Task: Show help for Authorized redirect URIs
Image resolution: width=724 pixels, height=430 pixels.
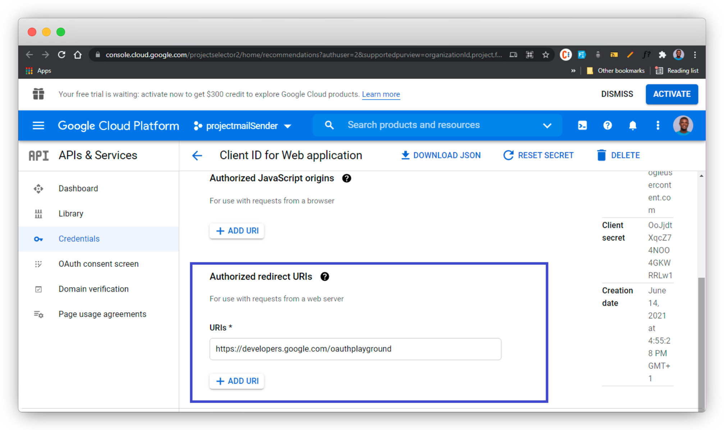Action: [325, 277]
